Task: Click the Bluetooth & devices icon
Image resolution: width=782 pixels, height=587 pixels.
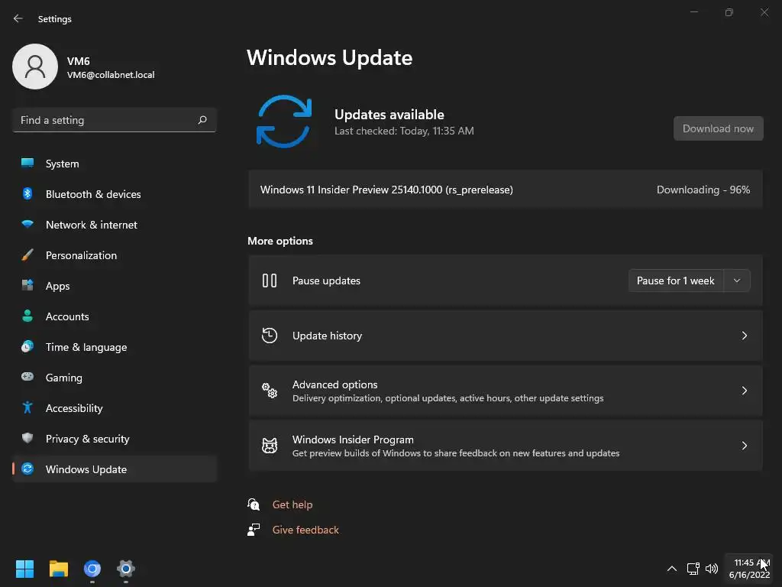Action: pos(27,194)
